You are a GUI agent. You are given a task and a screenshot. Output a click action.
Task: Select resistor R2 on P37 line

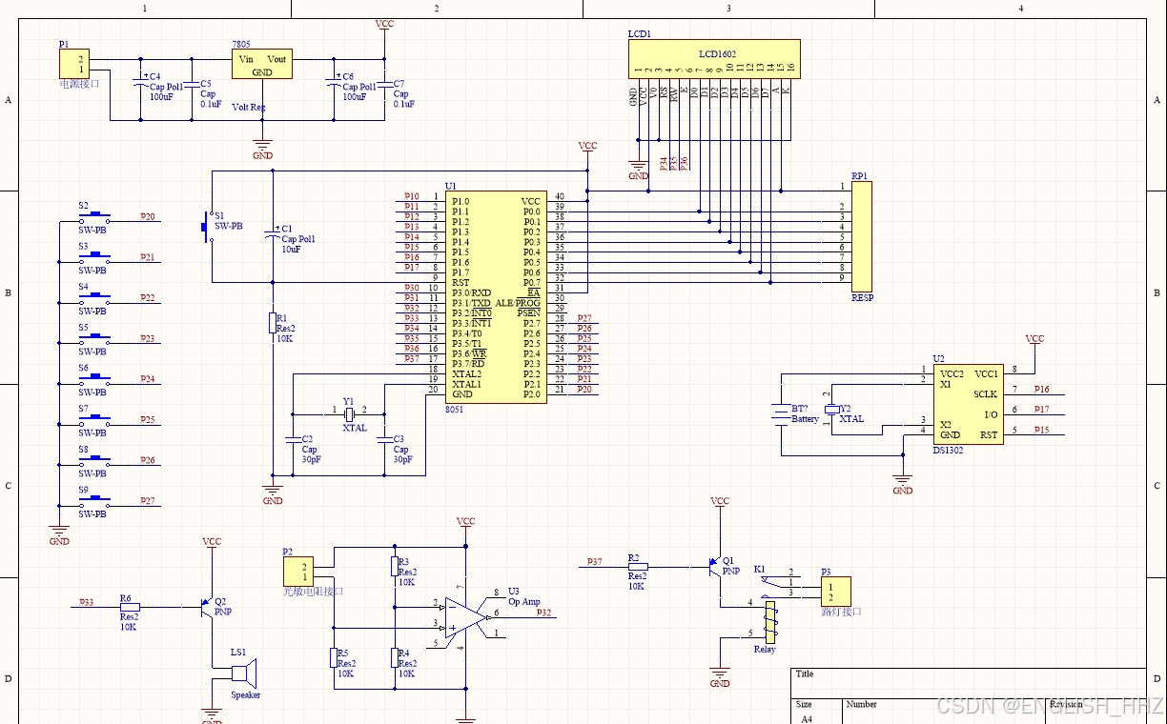[x=638, y=566]
